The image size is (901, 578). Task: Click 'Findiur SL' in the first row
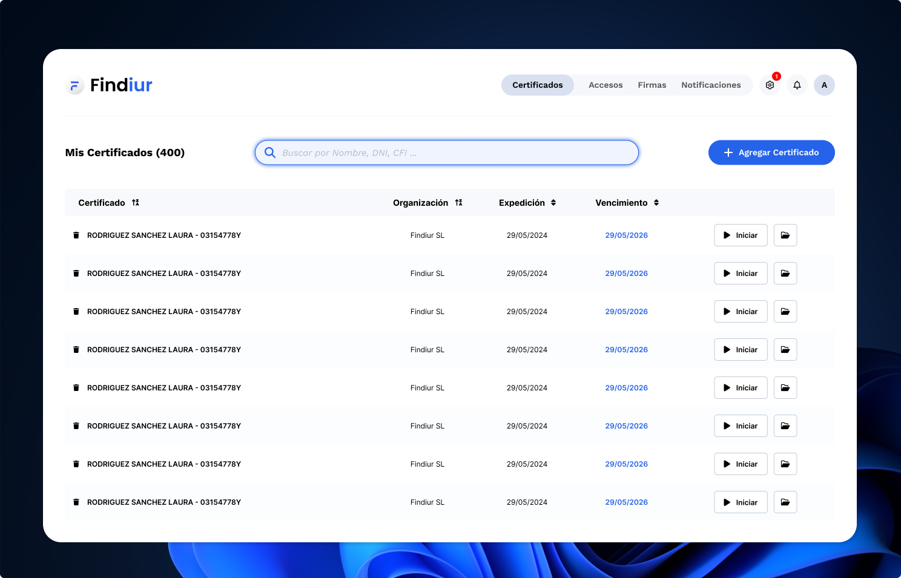pyautogui.click(x=427, y=235)
